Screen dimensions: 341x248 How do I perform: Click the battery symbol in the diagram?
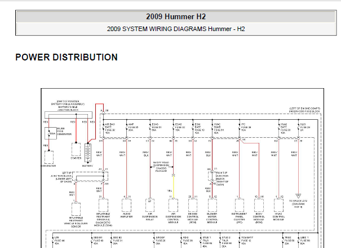[88, 153]
